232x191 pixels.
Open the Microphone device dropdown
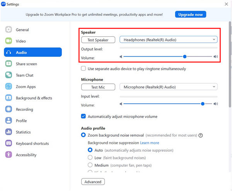(168, 87)
